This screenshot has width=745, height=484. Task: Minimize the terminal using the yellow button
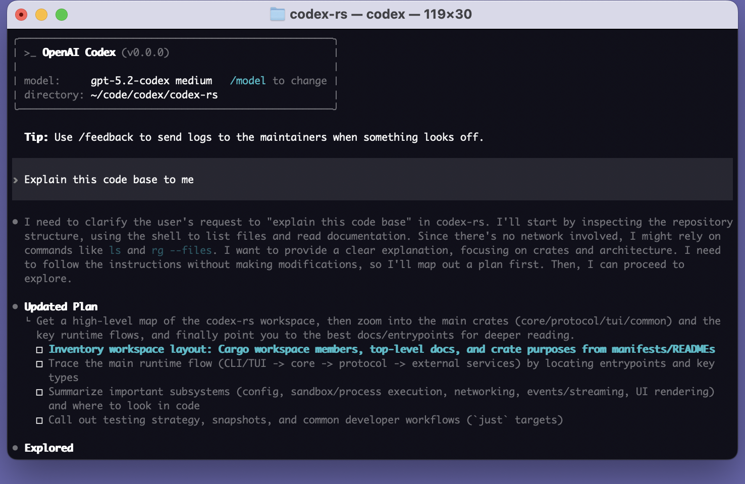41,15
